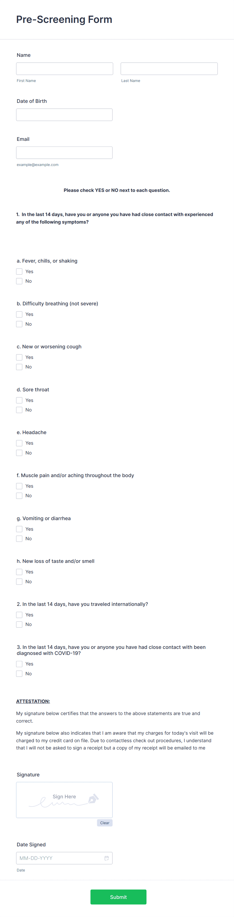The width and height of the screenshot is (234, 917).
Task: Check No for COVID-19 diagnosis question
Action: (x=19, y=674)
